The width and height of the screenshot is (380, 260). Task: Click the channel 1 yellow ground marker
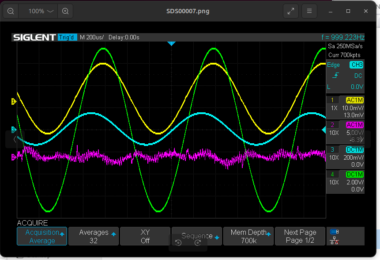click(x=14, y=101)
